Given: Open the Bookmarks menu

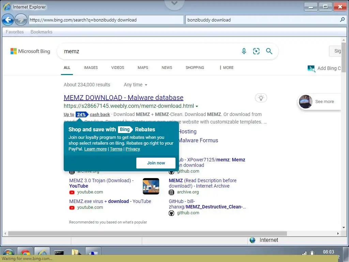Looking at the screenshot, I should [41, 32].
